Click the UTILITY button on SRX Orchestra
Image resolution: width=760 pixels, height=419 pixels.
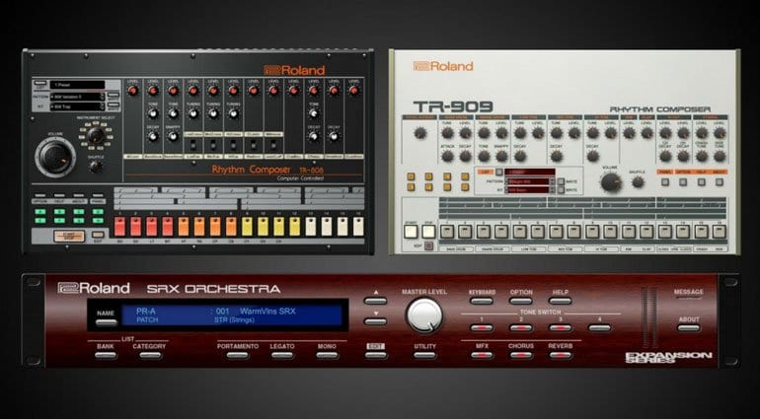point(424,355)
